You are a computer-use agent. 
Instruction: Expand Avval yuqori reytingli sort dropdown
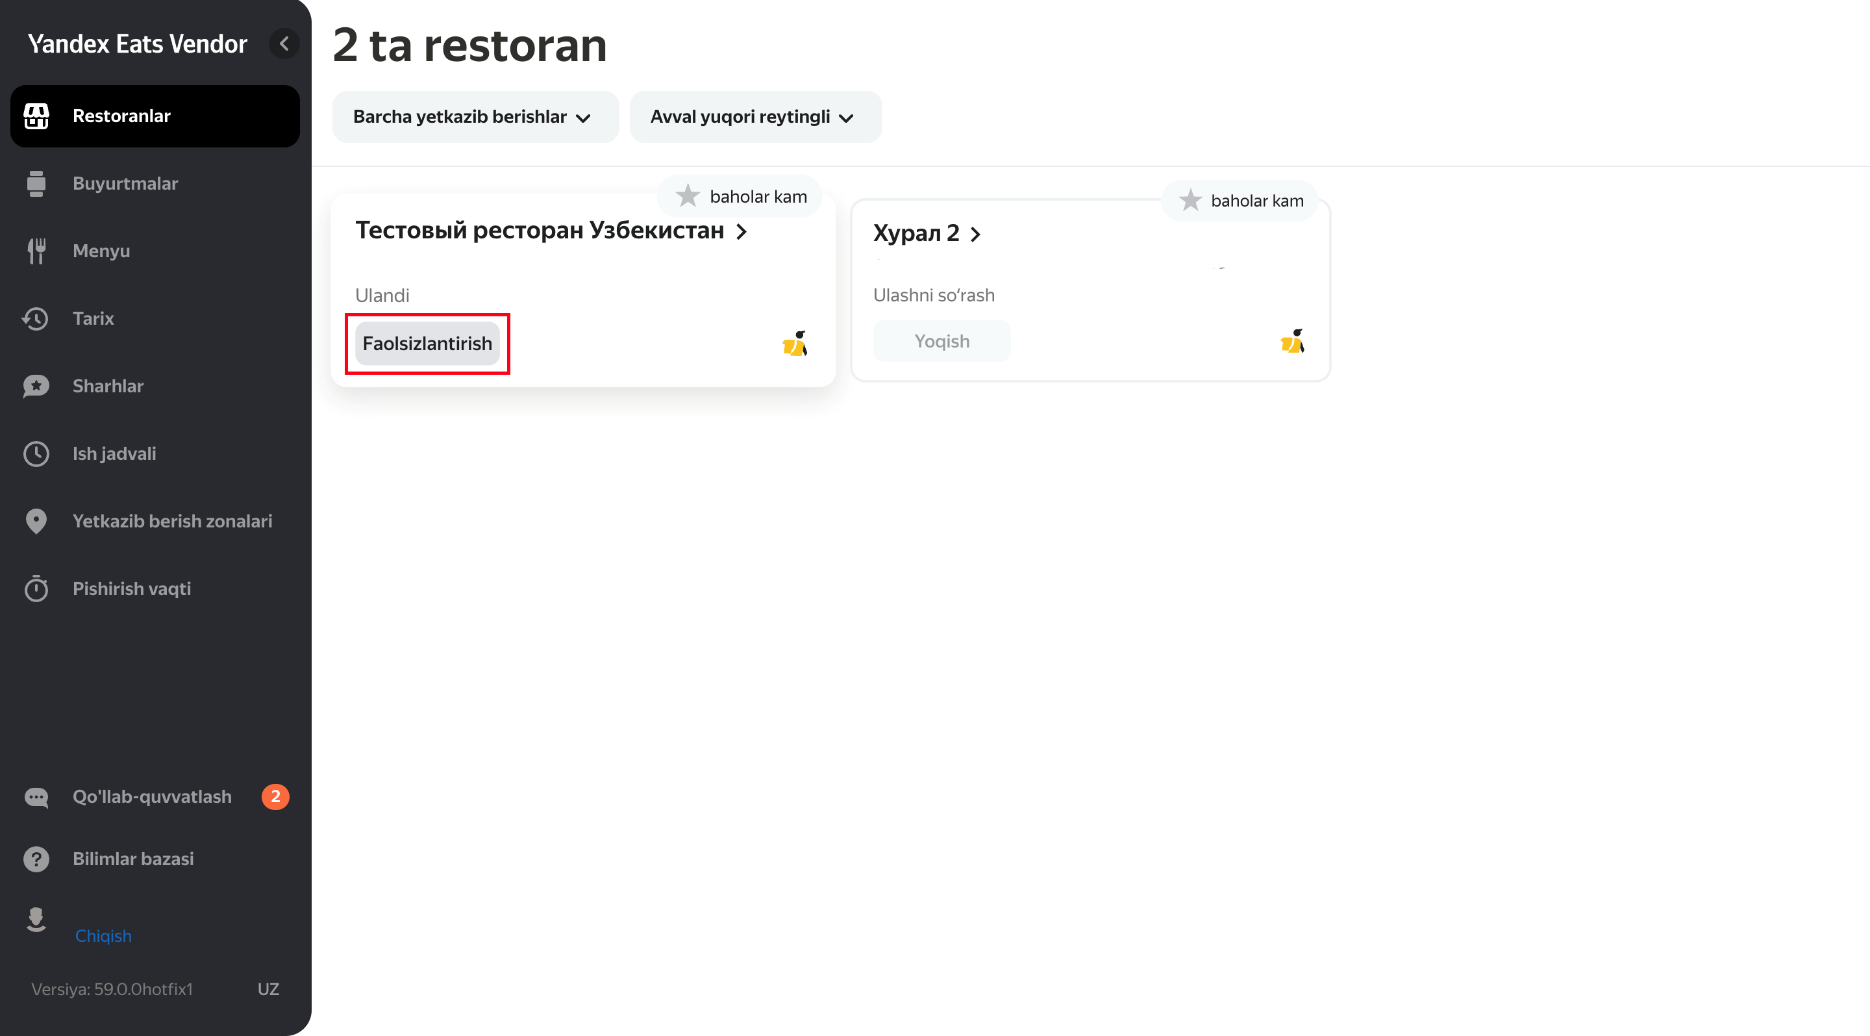(x=756, y=117)
